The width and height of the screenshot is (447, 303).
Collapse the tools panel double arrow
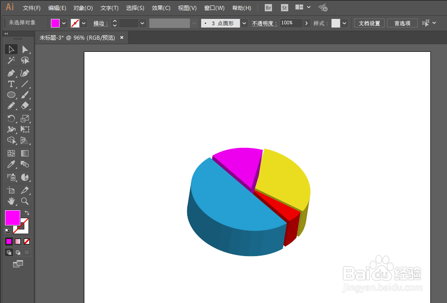click(6, 34)
